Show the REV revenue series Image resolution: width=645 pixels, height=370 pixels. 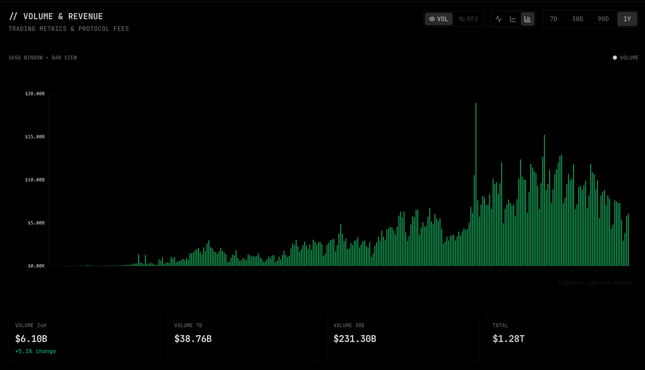[468, 19]
